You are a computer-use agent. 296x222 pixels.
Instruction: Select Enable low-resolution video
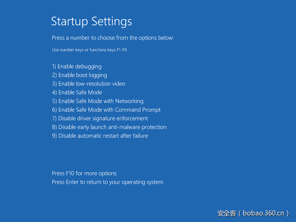pyautogui.click(x=88, y=84)
